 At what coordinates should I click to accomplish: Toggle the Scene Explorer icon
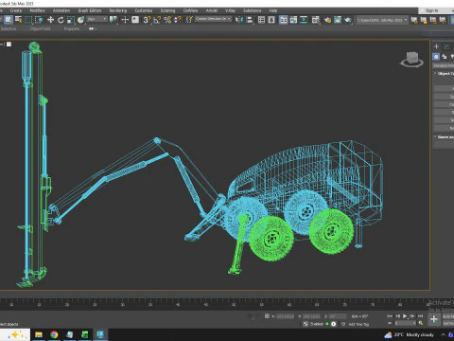[x=261, y=20]
